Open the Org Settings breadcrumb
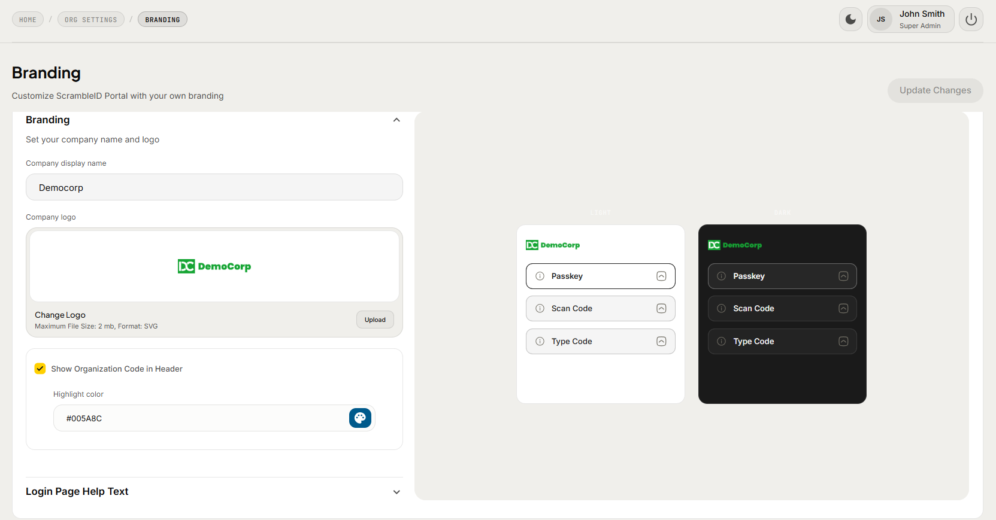Image resolution: width=996 pixels, height=520 pixels. pos(91,20)
